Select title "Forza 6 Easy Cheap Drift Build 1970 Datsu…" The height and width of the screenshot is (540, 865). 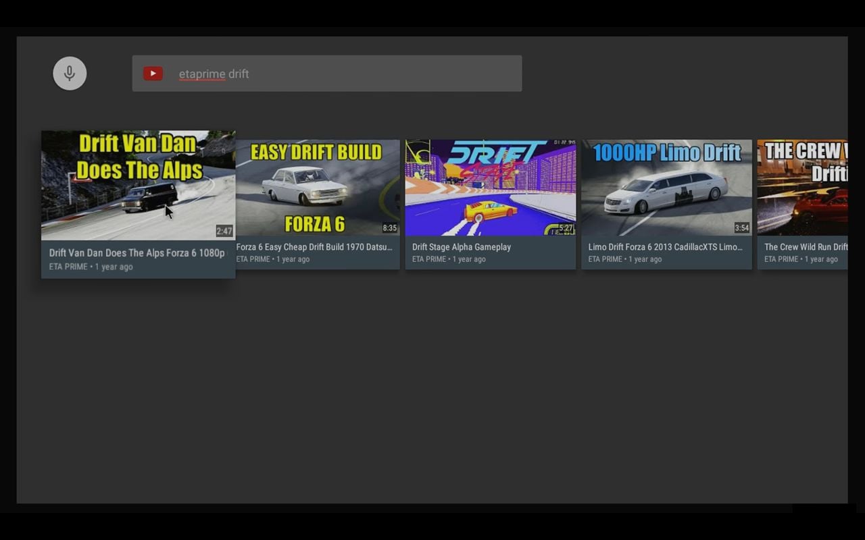(x=314, y=247)
